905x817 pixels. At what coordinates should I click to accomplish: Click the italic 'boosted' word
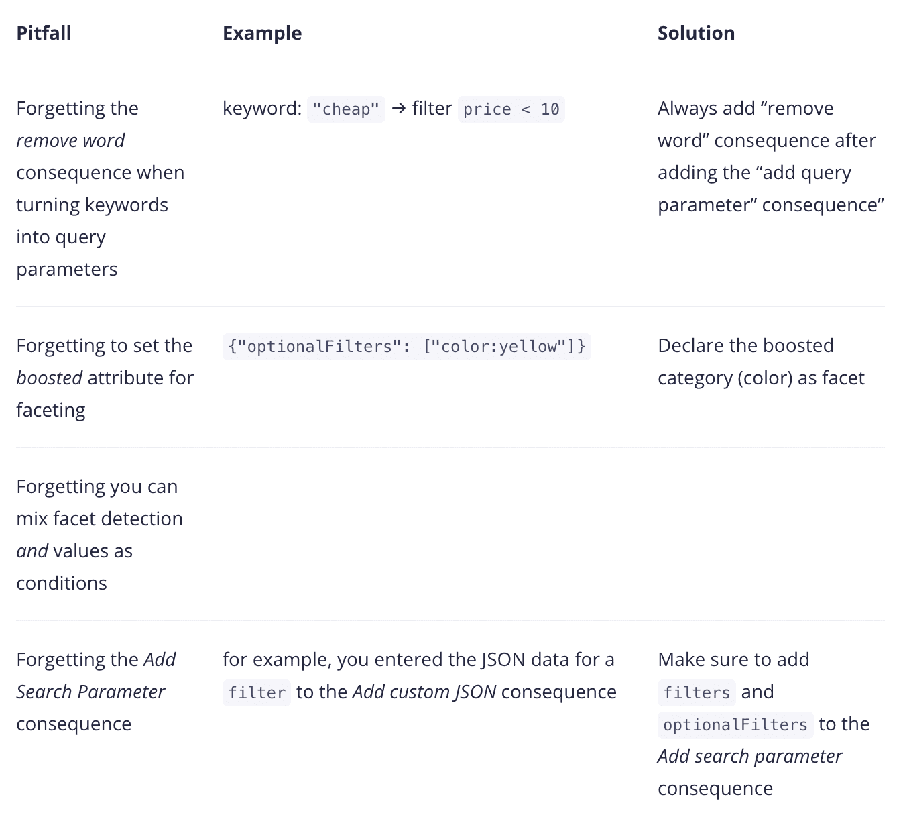(x=49, y=378)
